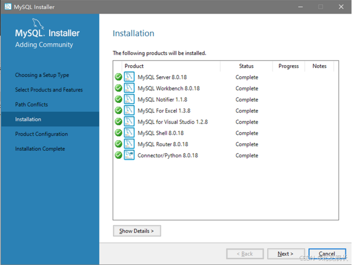
Task: Select the Installation step in sidebar
Action: [x=50, y=119]
